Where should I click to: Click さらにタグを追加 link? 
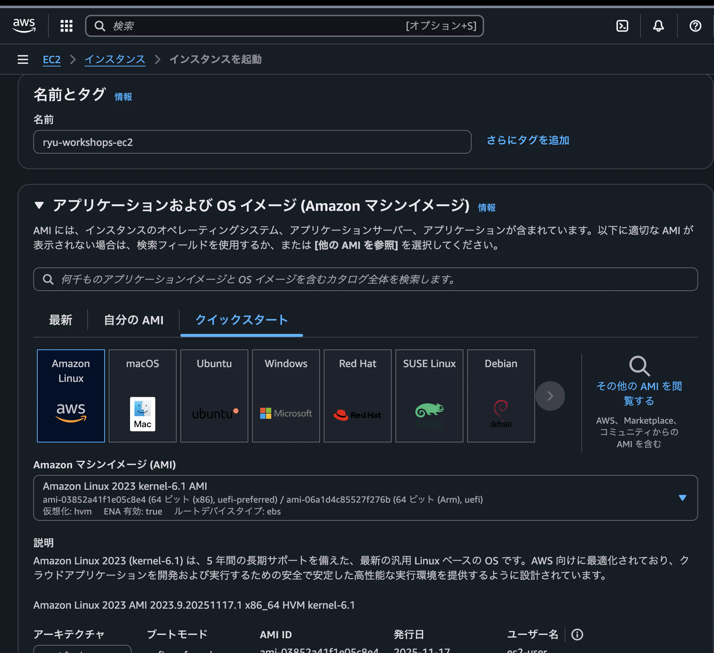pyautogui.click(x=528, y=140)
